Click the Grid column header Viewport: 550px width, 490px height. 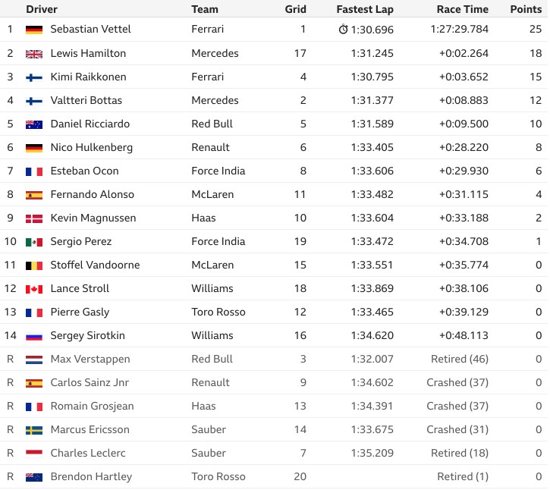295,9
